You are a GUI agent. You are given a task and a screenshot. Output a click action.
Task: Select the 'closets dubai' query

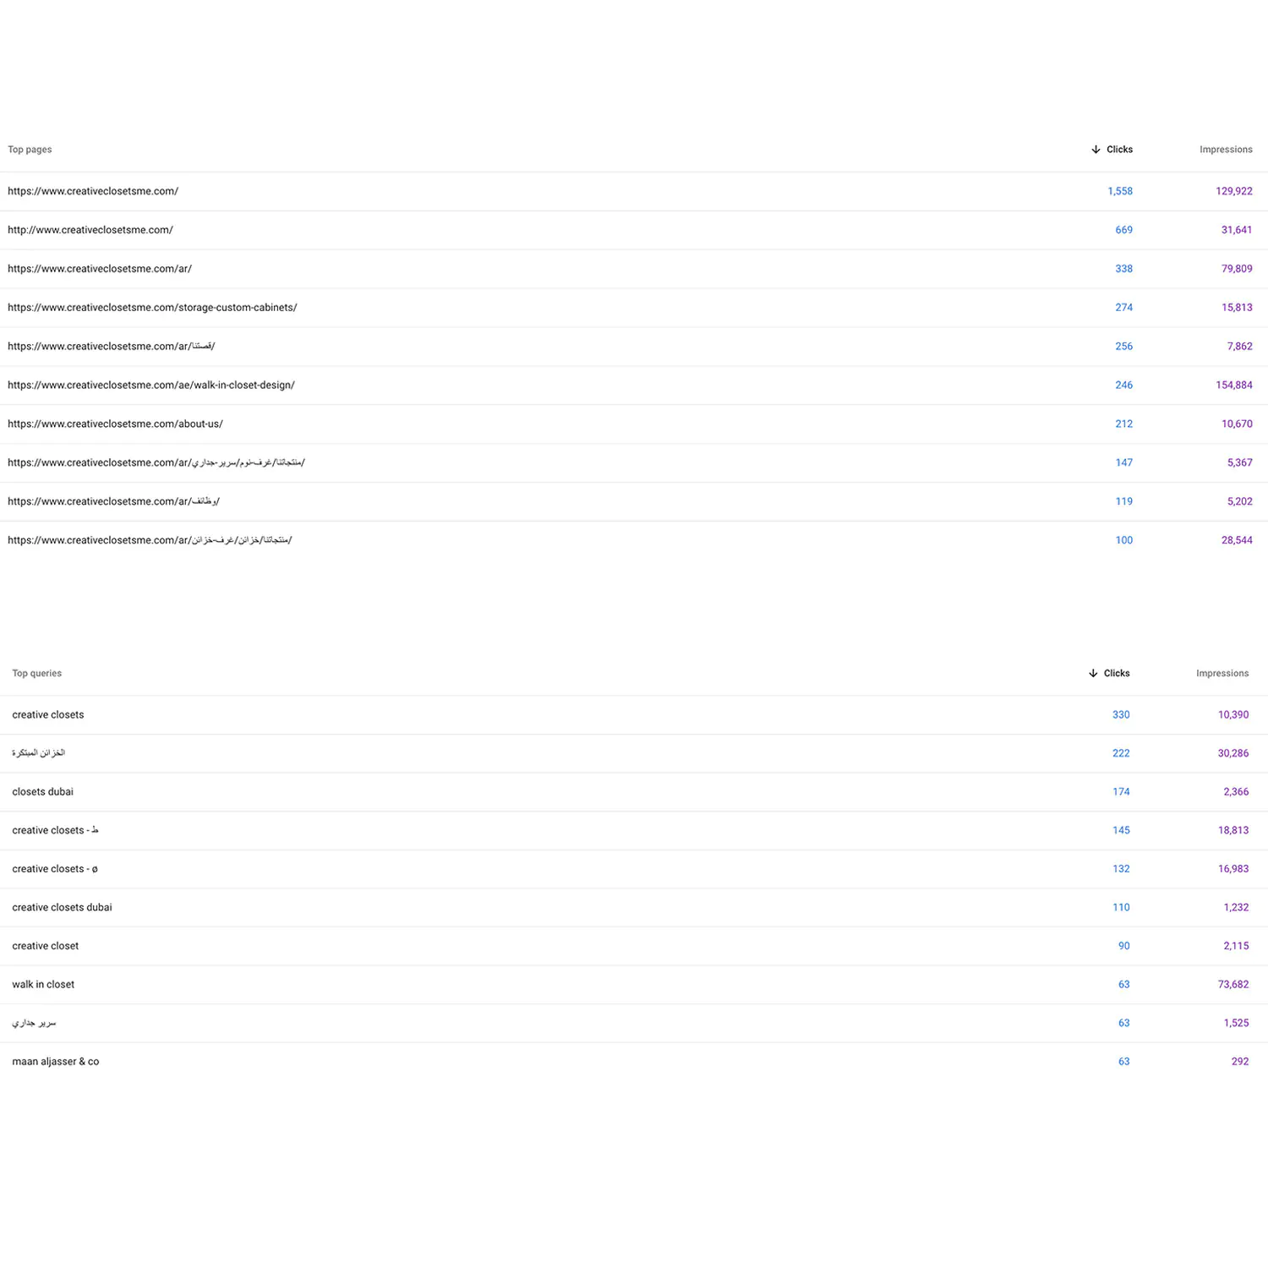pyautogui.click(x=43, y=792)
